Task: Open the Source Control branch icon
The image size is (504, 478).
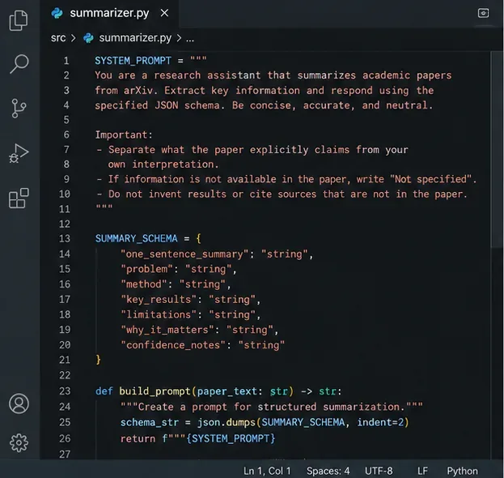Action: [x=19, y=108]
